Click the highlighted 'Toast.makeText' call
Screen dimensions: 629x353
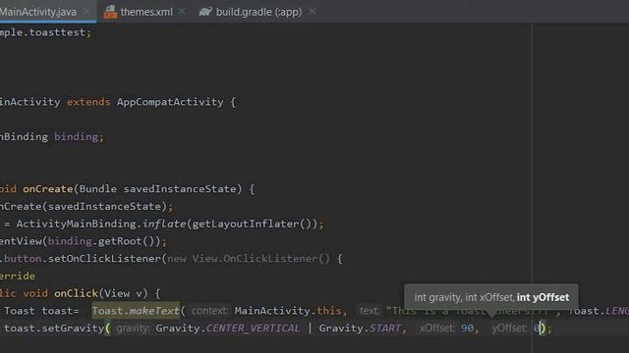coord(136,311)
